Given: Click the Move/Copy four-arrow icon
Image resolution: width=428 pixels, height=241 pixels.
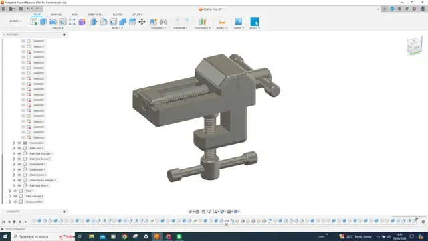Looking at the screenshot, I should (142, 22).
